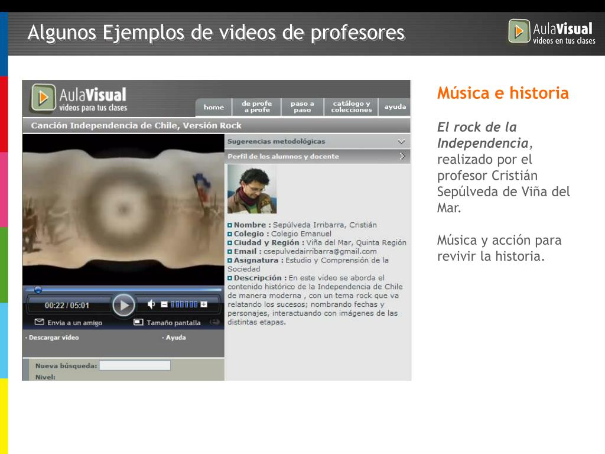
Task: Click the 'Perfil de los alumnos y docente' header text
Action: pyautogui.click(x=283, y=156)
